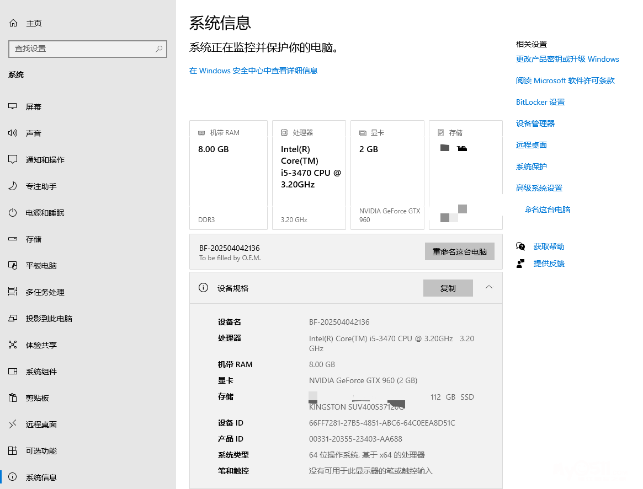643x489 pixels.
Task: Click the Focus assist moon icon
Action: pyautogui.click(x=13, y=186)
